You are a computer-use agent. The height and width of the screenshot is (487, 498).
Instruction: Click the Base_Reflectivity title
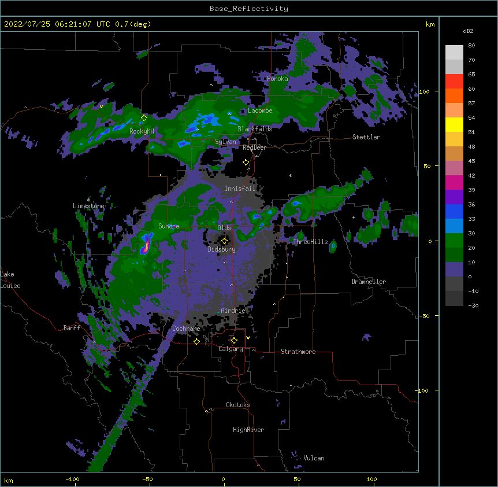249,9
